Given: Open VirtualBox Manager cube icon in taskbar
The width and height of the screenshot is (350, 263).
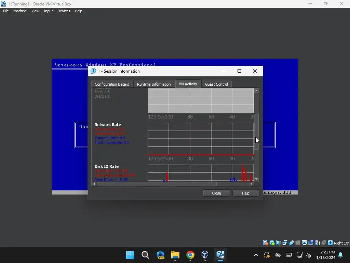Looking at the screenshot, I should 205,255.
